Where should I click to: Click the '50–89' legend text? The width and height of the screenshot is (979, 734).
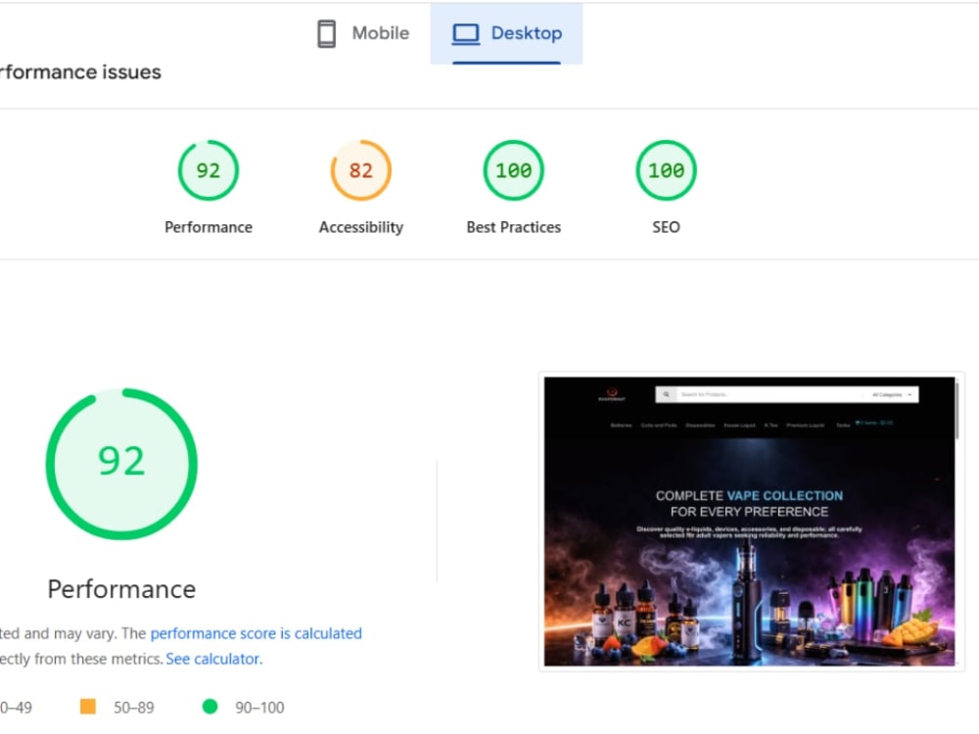coord(133,708)
